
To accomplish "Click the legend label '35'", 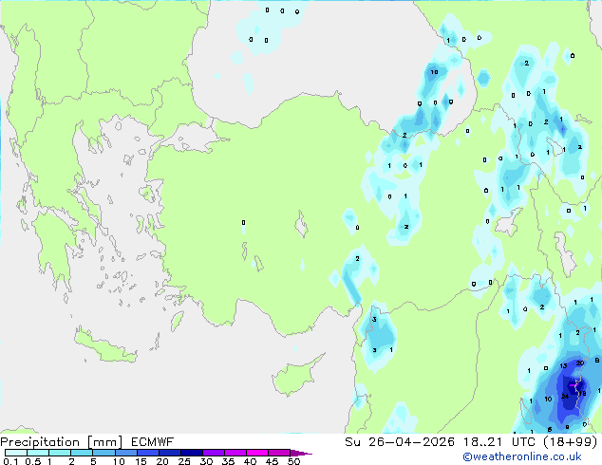I will click(228, 461).
